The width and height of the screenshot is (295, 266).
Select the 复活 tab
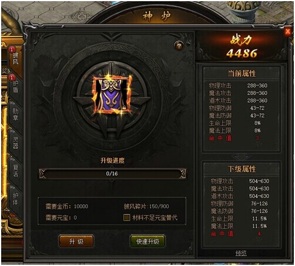(15, 170)
